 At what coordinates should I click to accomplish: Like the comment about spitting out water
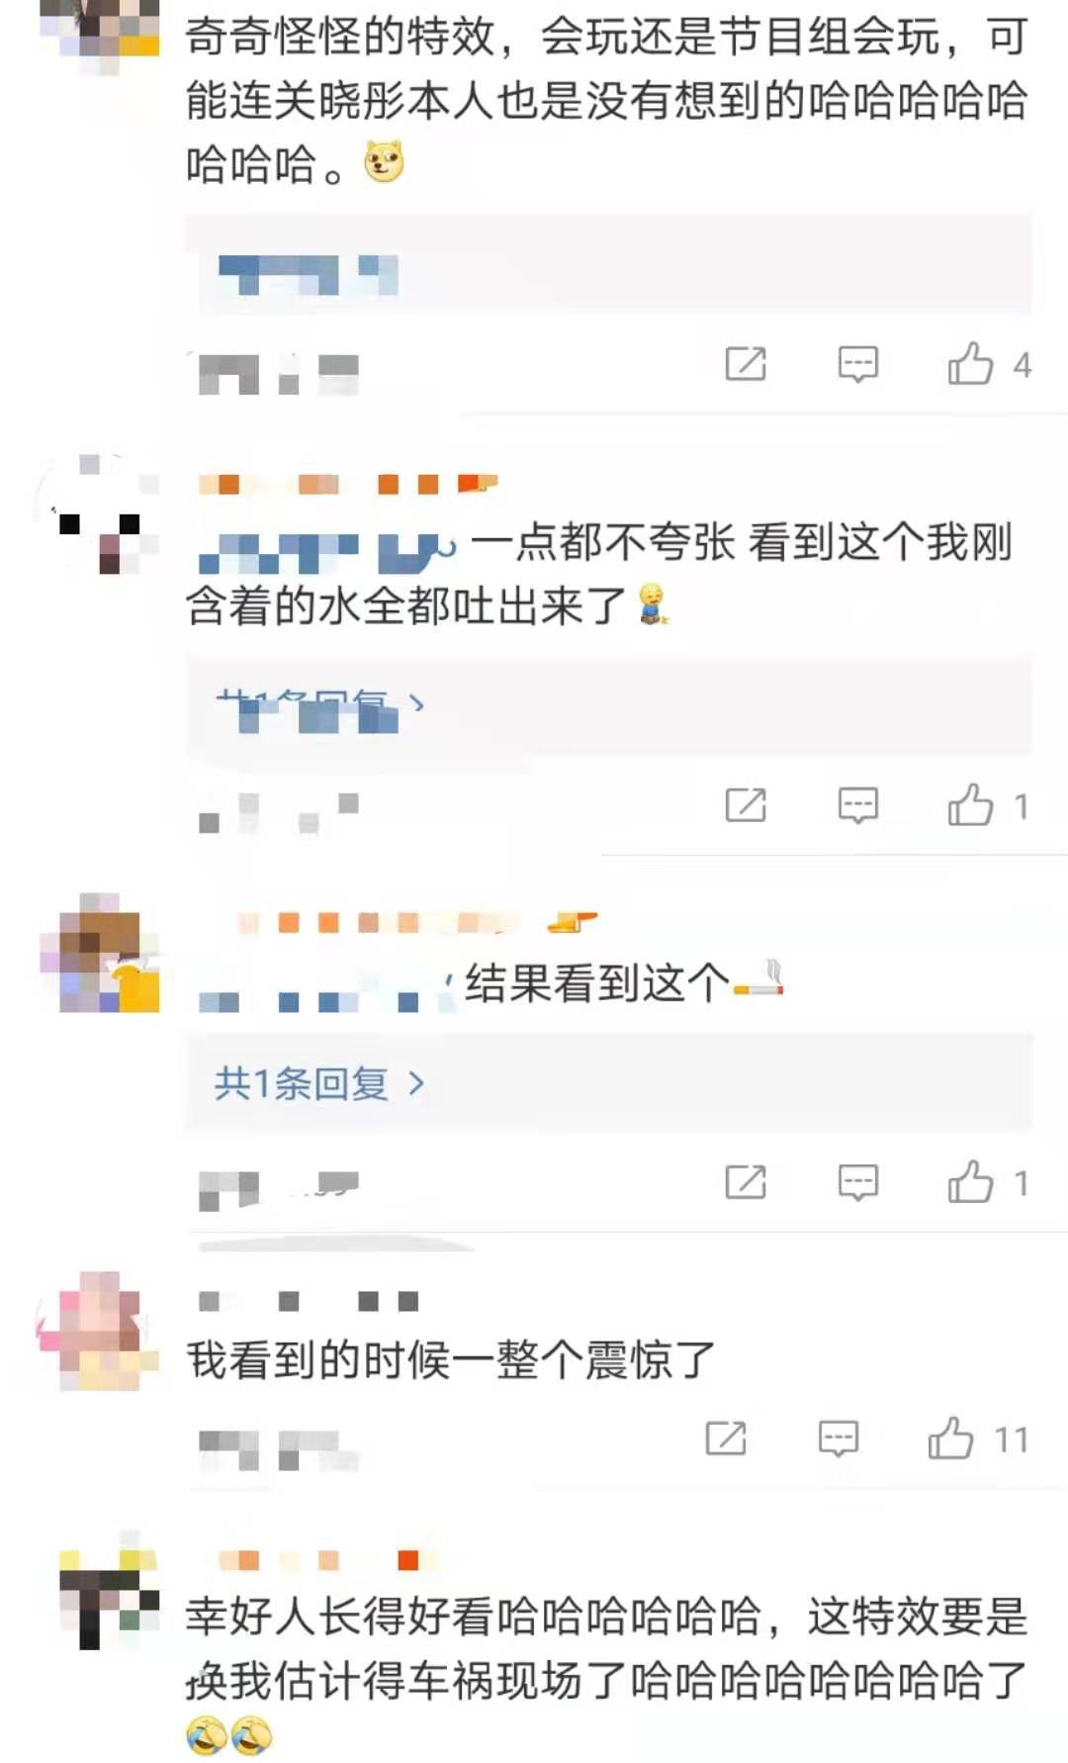pos(970,805)
